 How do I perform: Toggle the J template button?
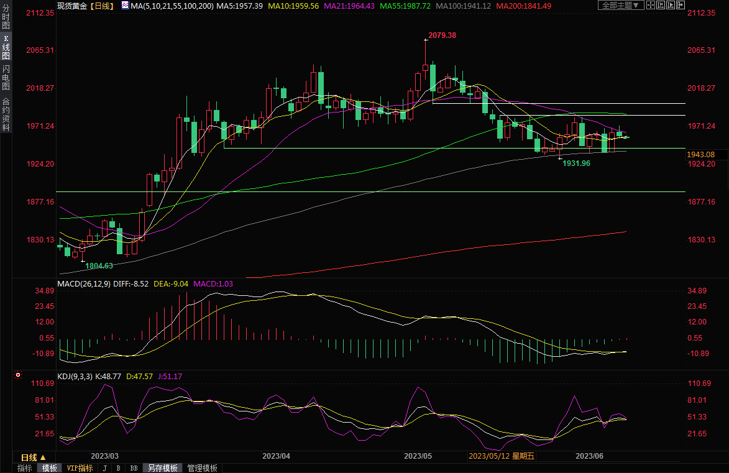(x=104, y=468)
